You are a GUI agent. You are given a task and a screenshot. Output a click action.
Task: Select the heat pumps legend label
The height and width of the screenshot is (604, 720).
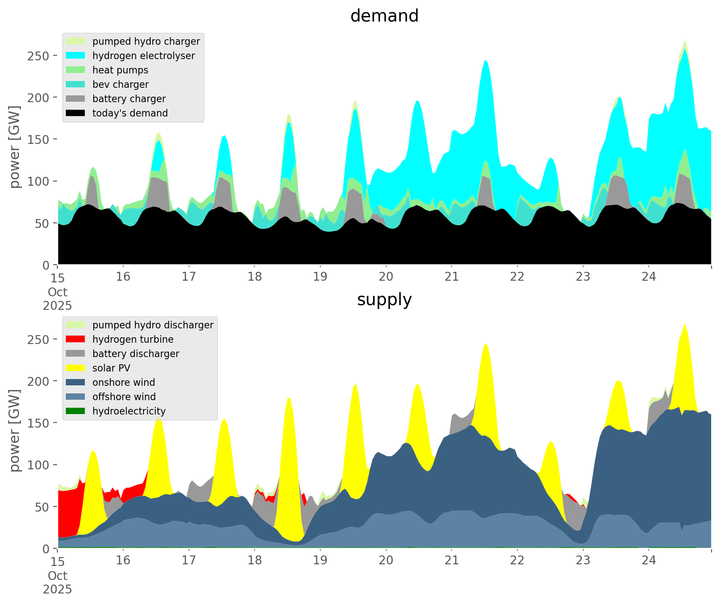pyautogui.click(x=120, y=70)
